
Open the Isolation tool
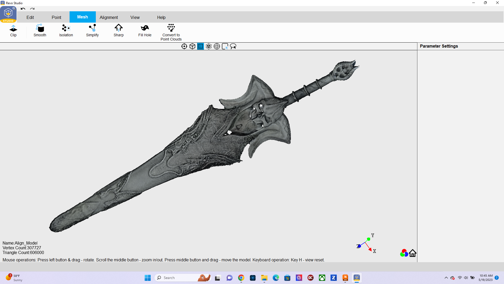[x=66, y=31]
